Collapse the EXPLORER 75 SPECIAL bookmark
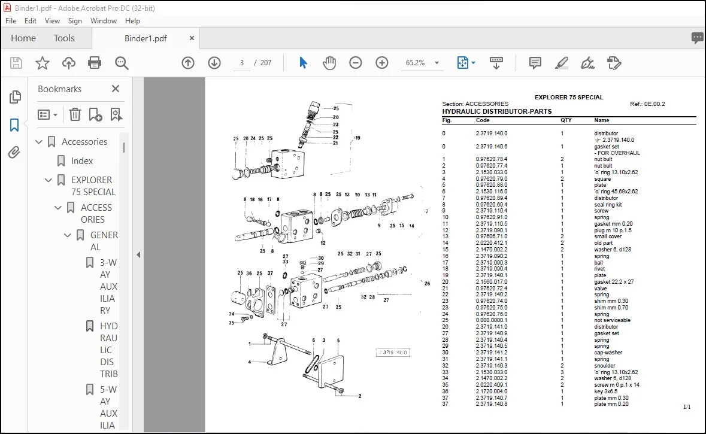 tap(48, 180)
